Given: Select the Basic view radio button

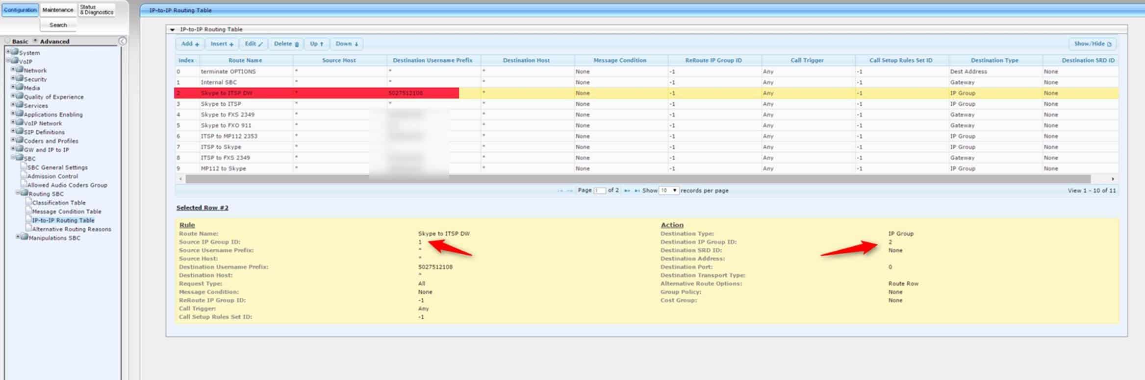Looking at the screenshot, I should click(x=7, y=41).
